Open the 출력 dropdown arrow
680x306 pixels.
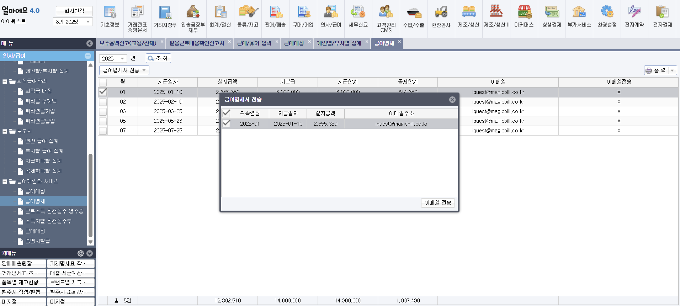click(672, 70)
